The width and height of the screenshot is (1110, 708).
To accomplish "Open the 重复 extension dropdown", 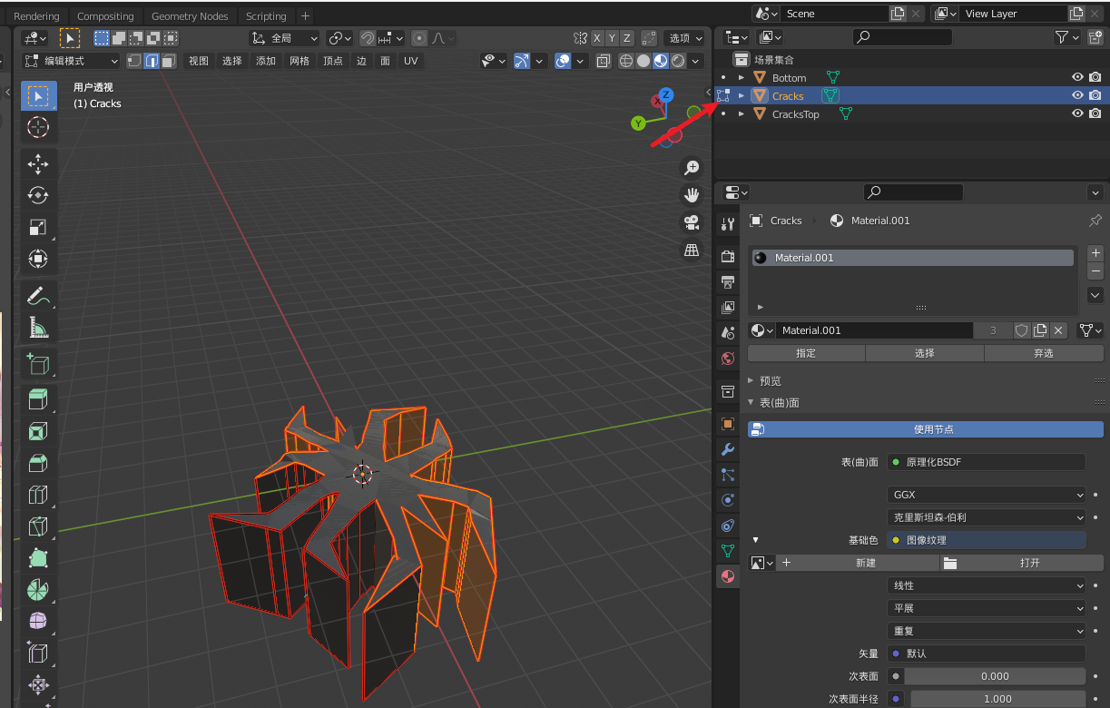I will 986,631.
